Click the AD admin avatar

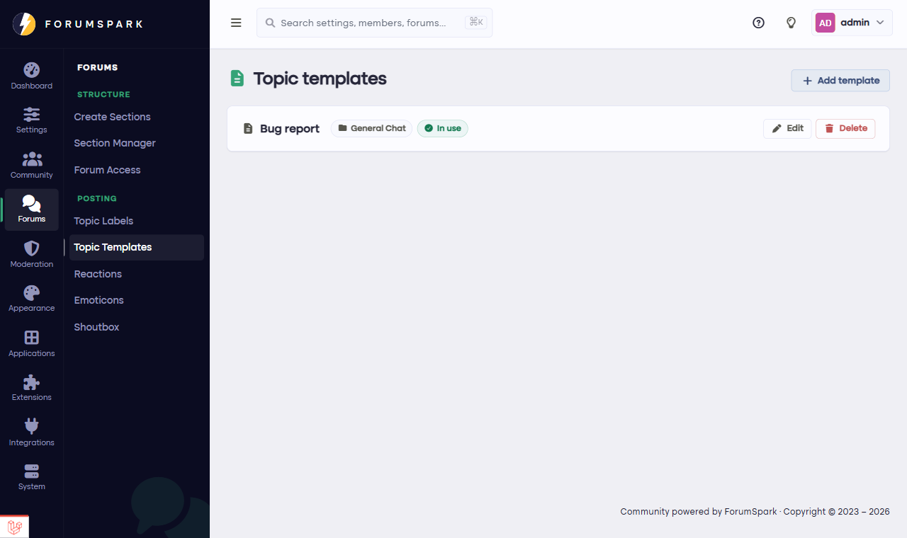coord(826,23)
